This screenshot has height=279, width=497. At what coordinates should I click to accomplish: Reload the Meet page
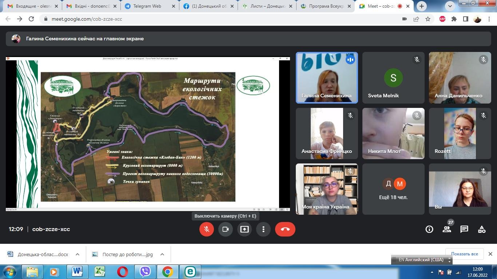(31, 19)
